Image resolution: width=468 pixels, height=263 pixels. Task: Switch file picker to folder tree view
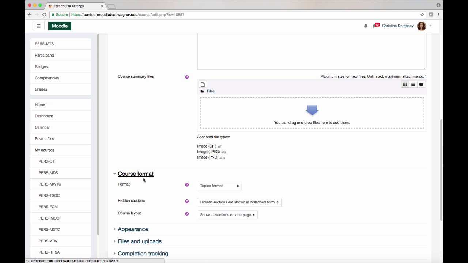(x=421, y=84)
